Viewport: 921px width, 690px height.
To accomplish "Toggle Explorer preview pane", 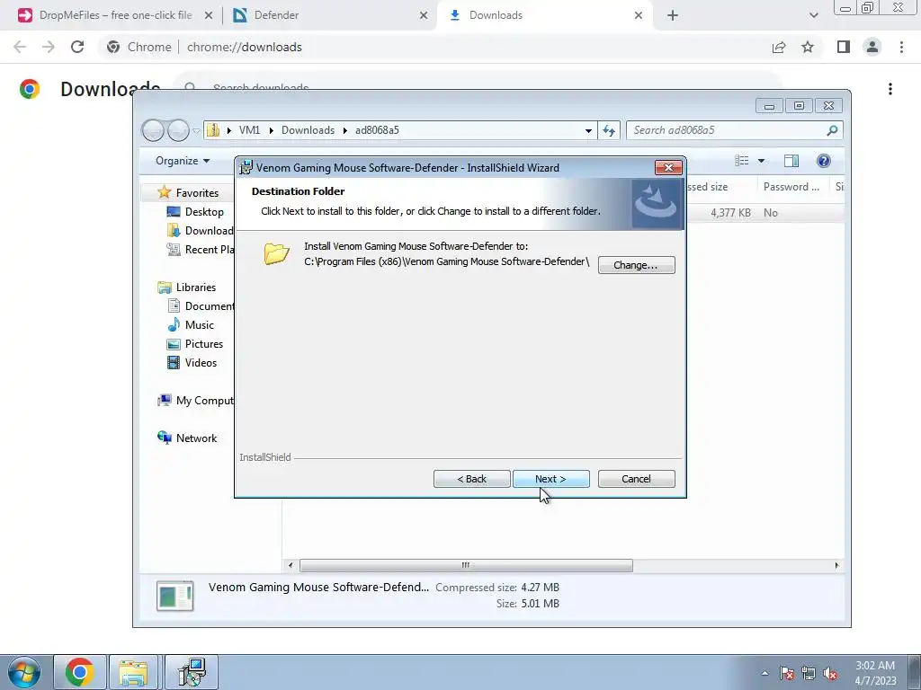I will 791,161.
